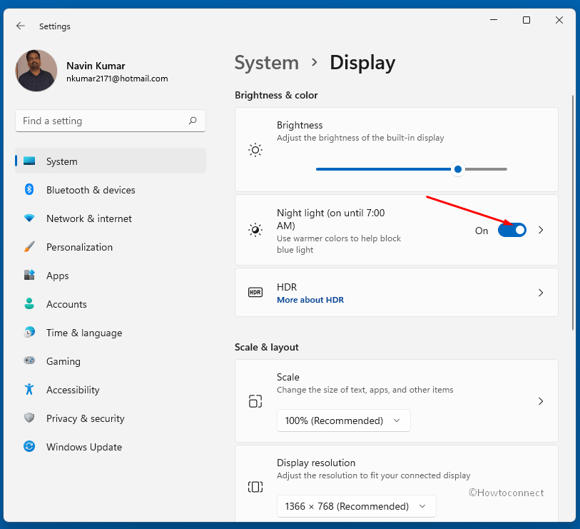580x529 pixels.
Task: Click the Brightness sun icon
Action: (255, 150)
